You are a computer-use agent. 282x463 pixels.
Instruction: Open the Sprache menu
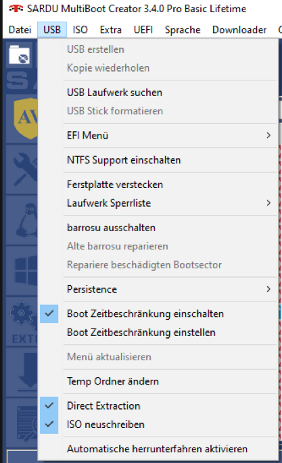click(x=183, y=30)
